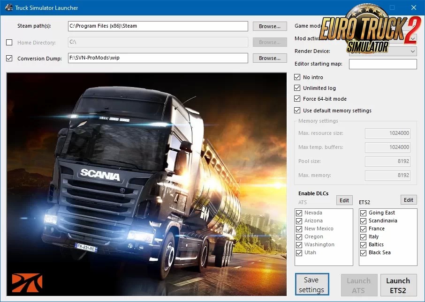The image size is (425, 302).
Task: Click the Max. resource size field
Action: (x=387, y=133)
